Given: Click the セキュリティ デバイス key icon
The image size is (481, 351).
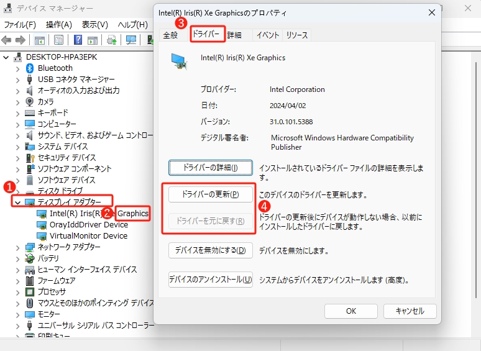Looking at the screenshot, I should click(x=30, y=158).
